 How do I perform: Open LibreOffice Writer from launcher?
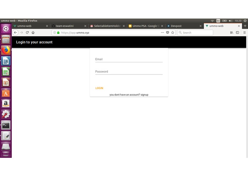(x=6, y=61)
